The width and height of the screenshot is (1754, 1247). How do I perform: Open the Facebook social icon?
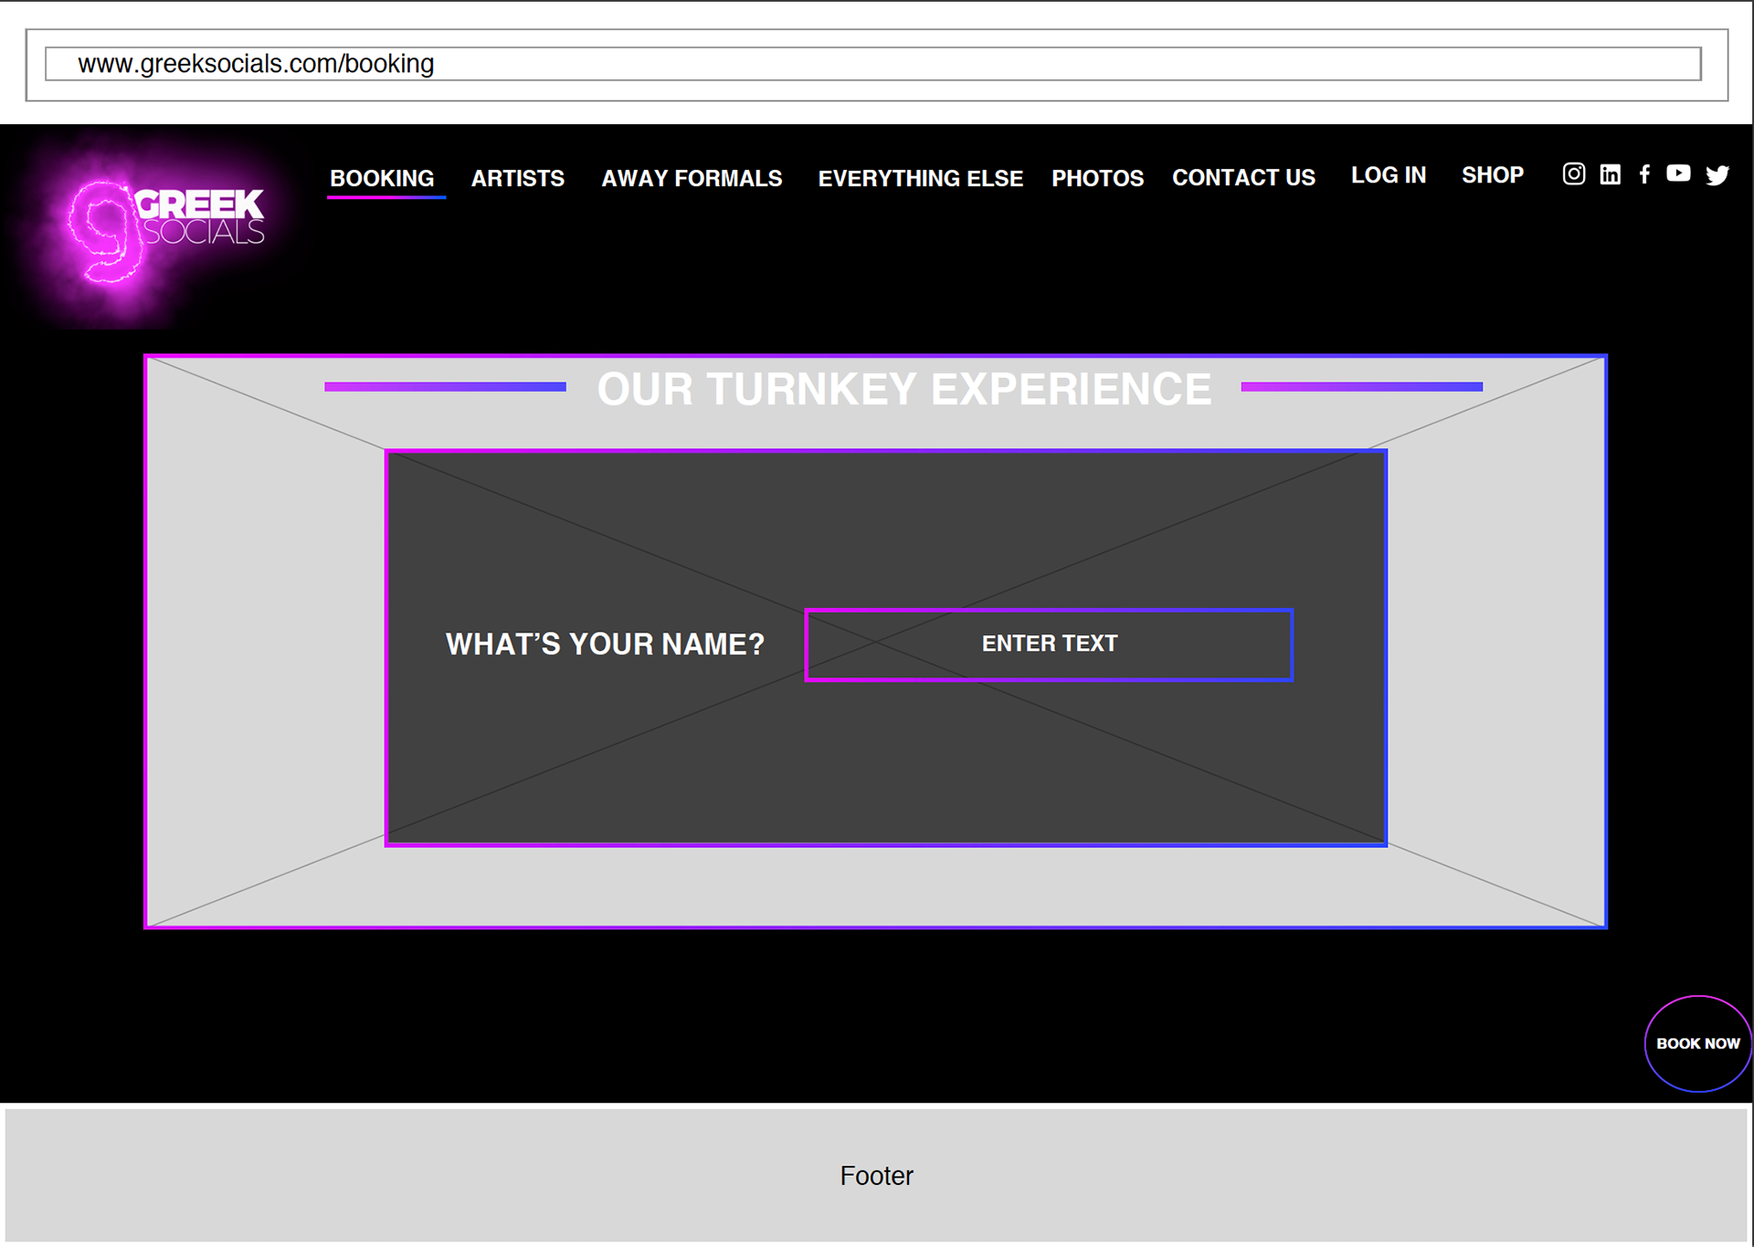click(1644, 174)
